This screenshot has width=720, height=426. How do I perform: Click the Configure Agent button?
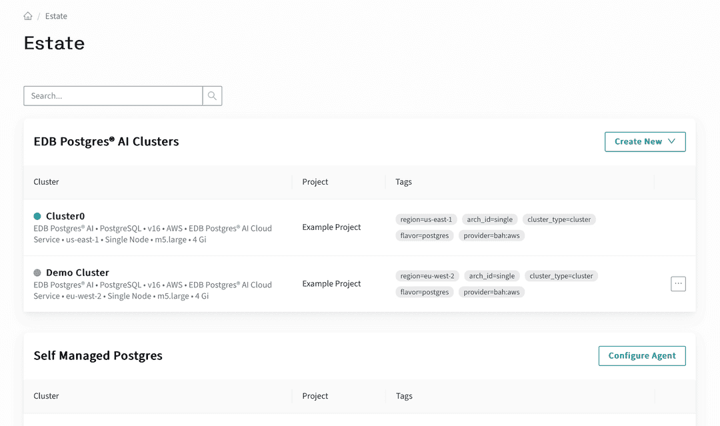641,356
